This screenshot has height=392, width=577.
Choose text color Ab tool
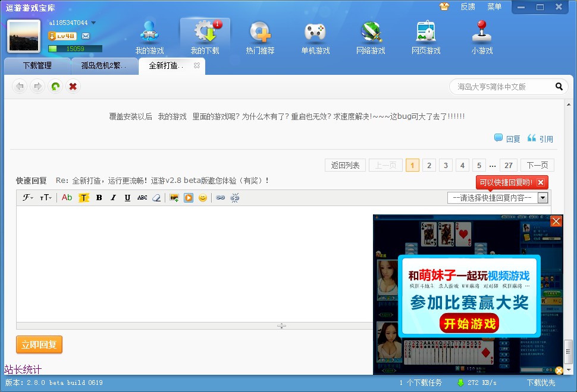point(67,198)
